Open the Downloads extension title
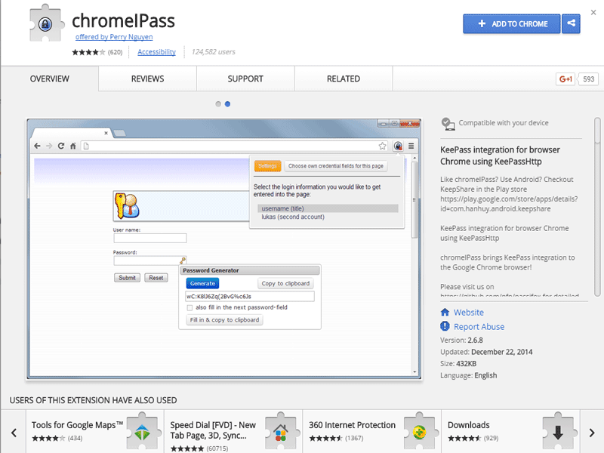Image resolution: width=604 pixels, height=453 pixels. 468,425
